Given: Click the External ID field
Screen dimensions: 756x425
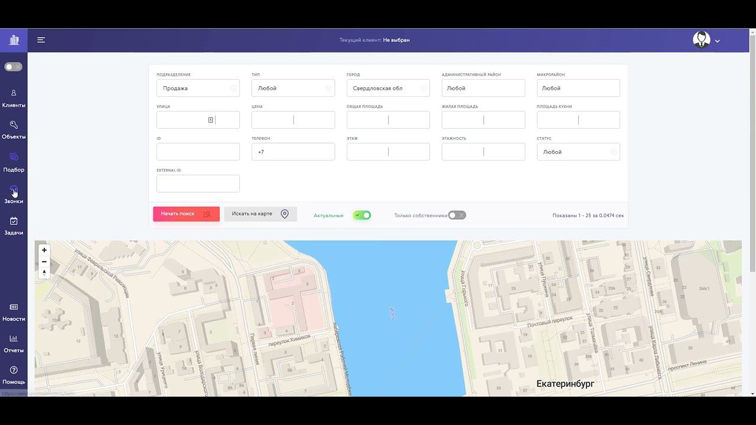Looking at the screenshot, I should click(198, 184).
